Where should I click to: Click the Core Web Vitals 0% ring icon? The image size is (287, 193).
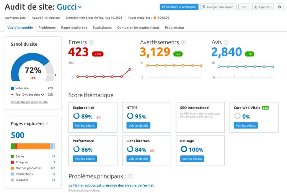(237, 116)
